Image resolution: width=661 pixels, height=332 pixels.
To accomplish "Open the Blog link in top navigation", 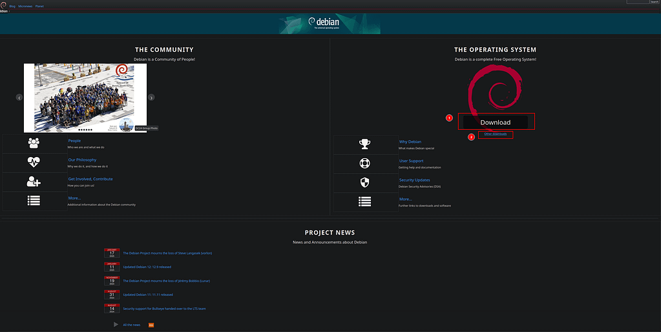I will click(12, 6).
